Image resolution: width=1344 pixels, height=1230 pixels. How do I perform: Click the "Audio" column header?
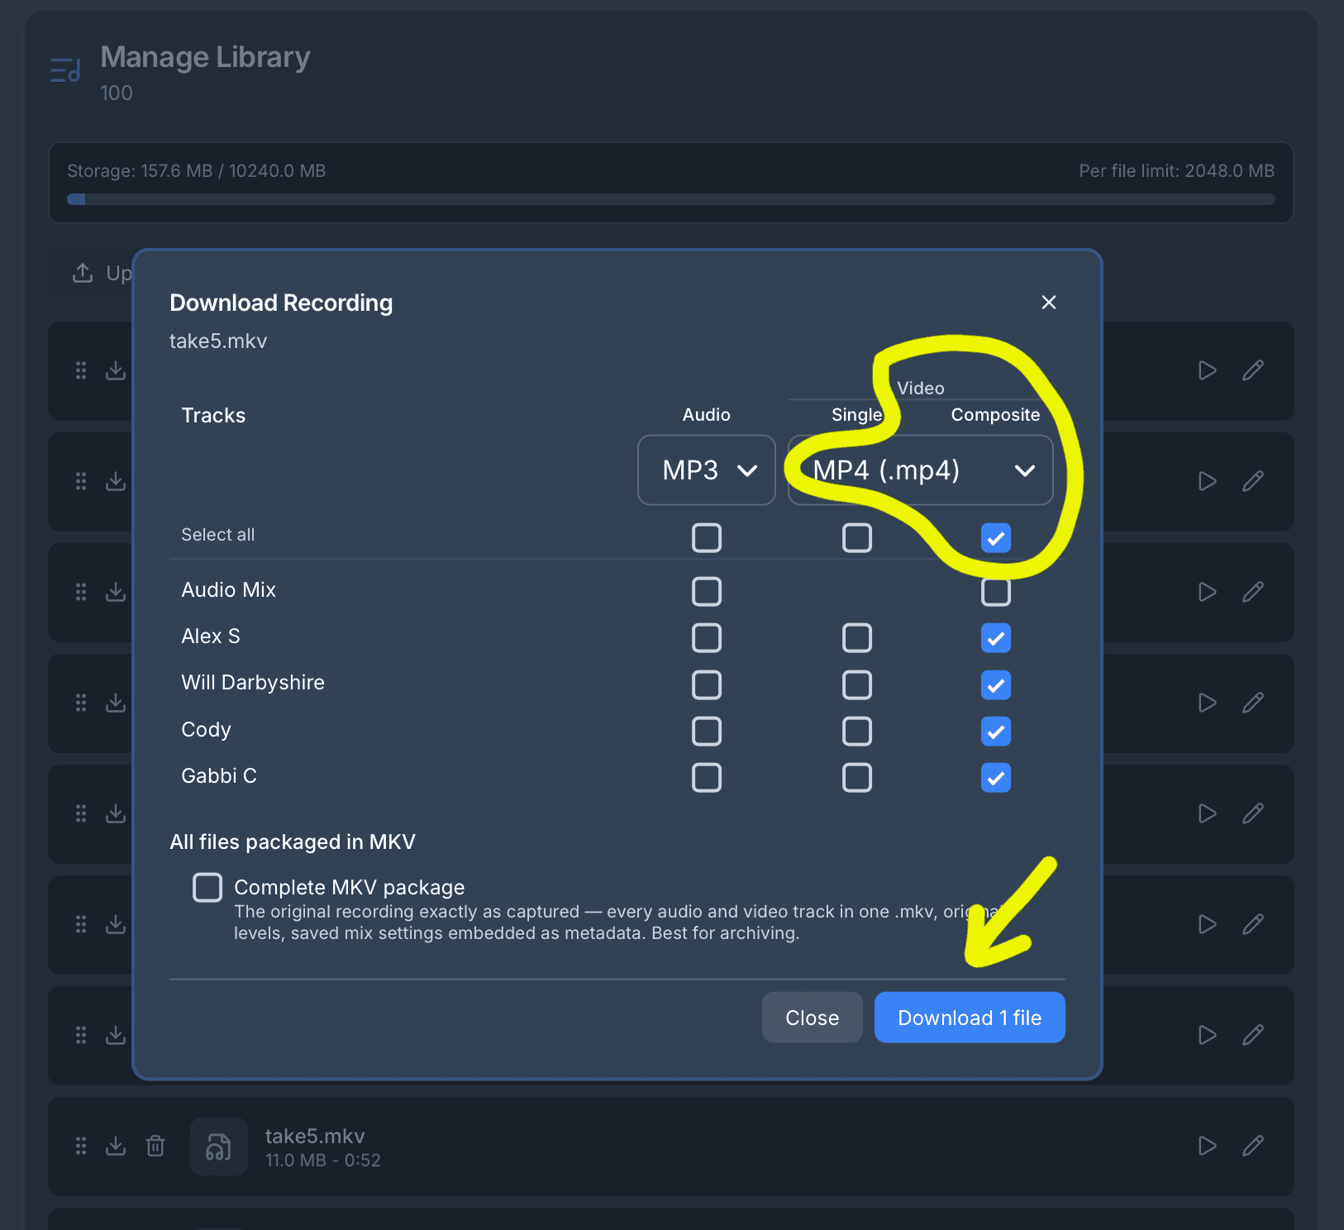pos(707,415)
